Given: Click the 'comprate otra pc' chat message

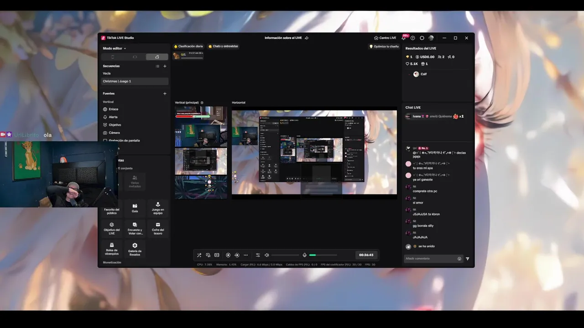Looking at the screenshot, I should (x=425, y=191).
